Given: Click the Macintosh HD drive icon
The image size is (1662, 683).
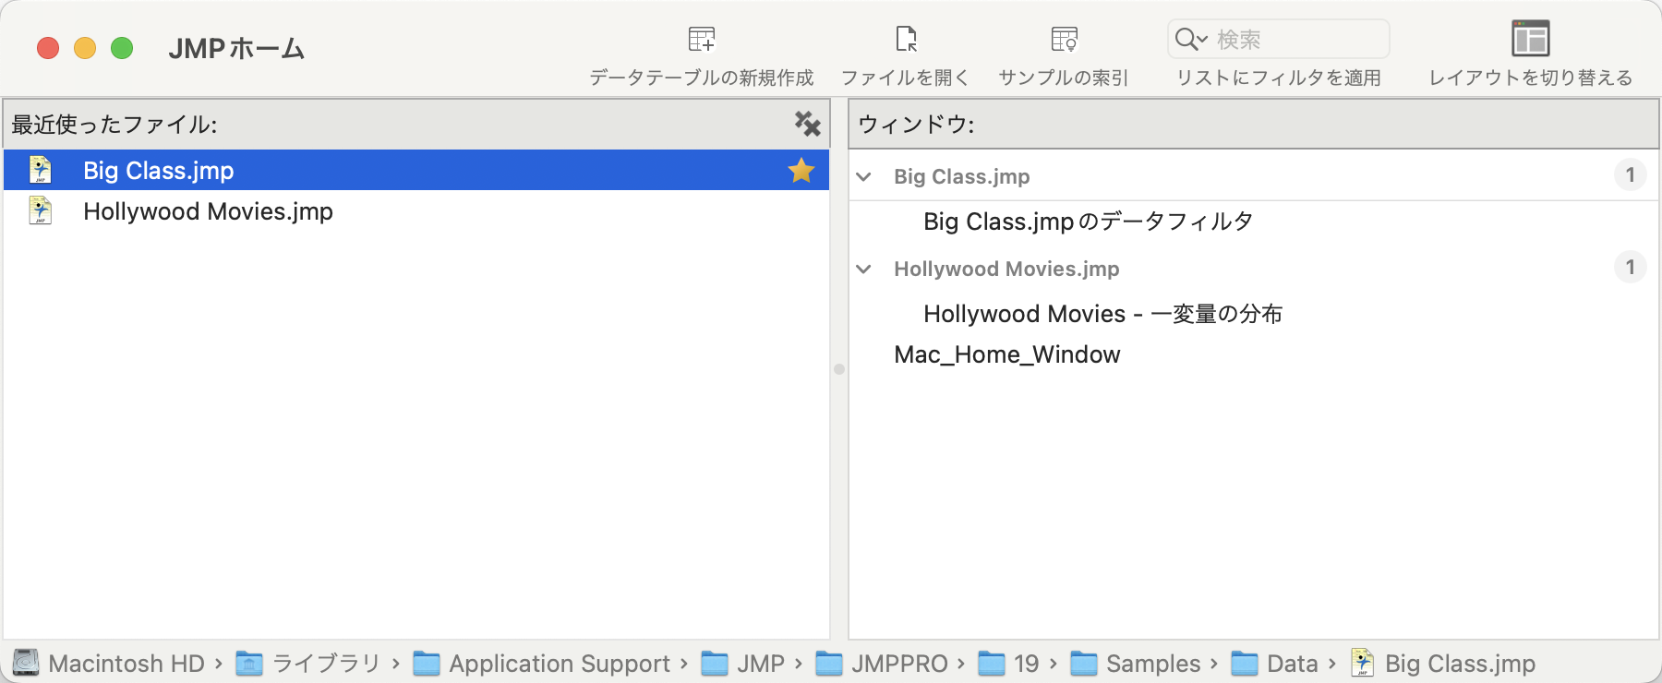Looking at the screenshot, I should pos(26,663).
